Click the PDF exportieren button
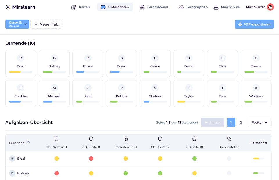 254,24
